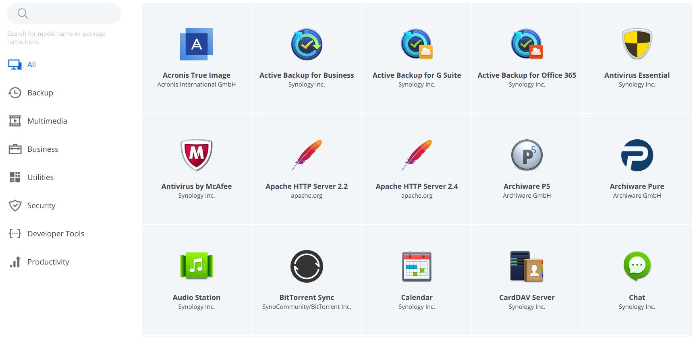Viewport: 697px width, 337px height.
Task: Click the Active Backup for Office 365 icon
Action: [x=527, y=44]
